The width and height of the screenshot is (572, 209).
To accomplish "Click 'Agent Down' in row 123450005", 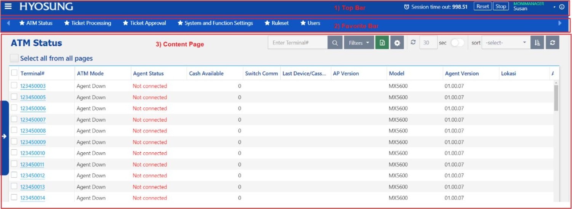I will (x=91, y=97).
